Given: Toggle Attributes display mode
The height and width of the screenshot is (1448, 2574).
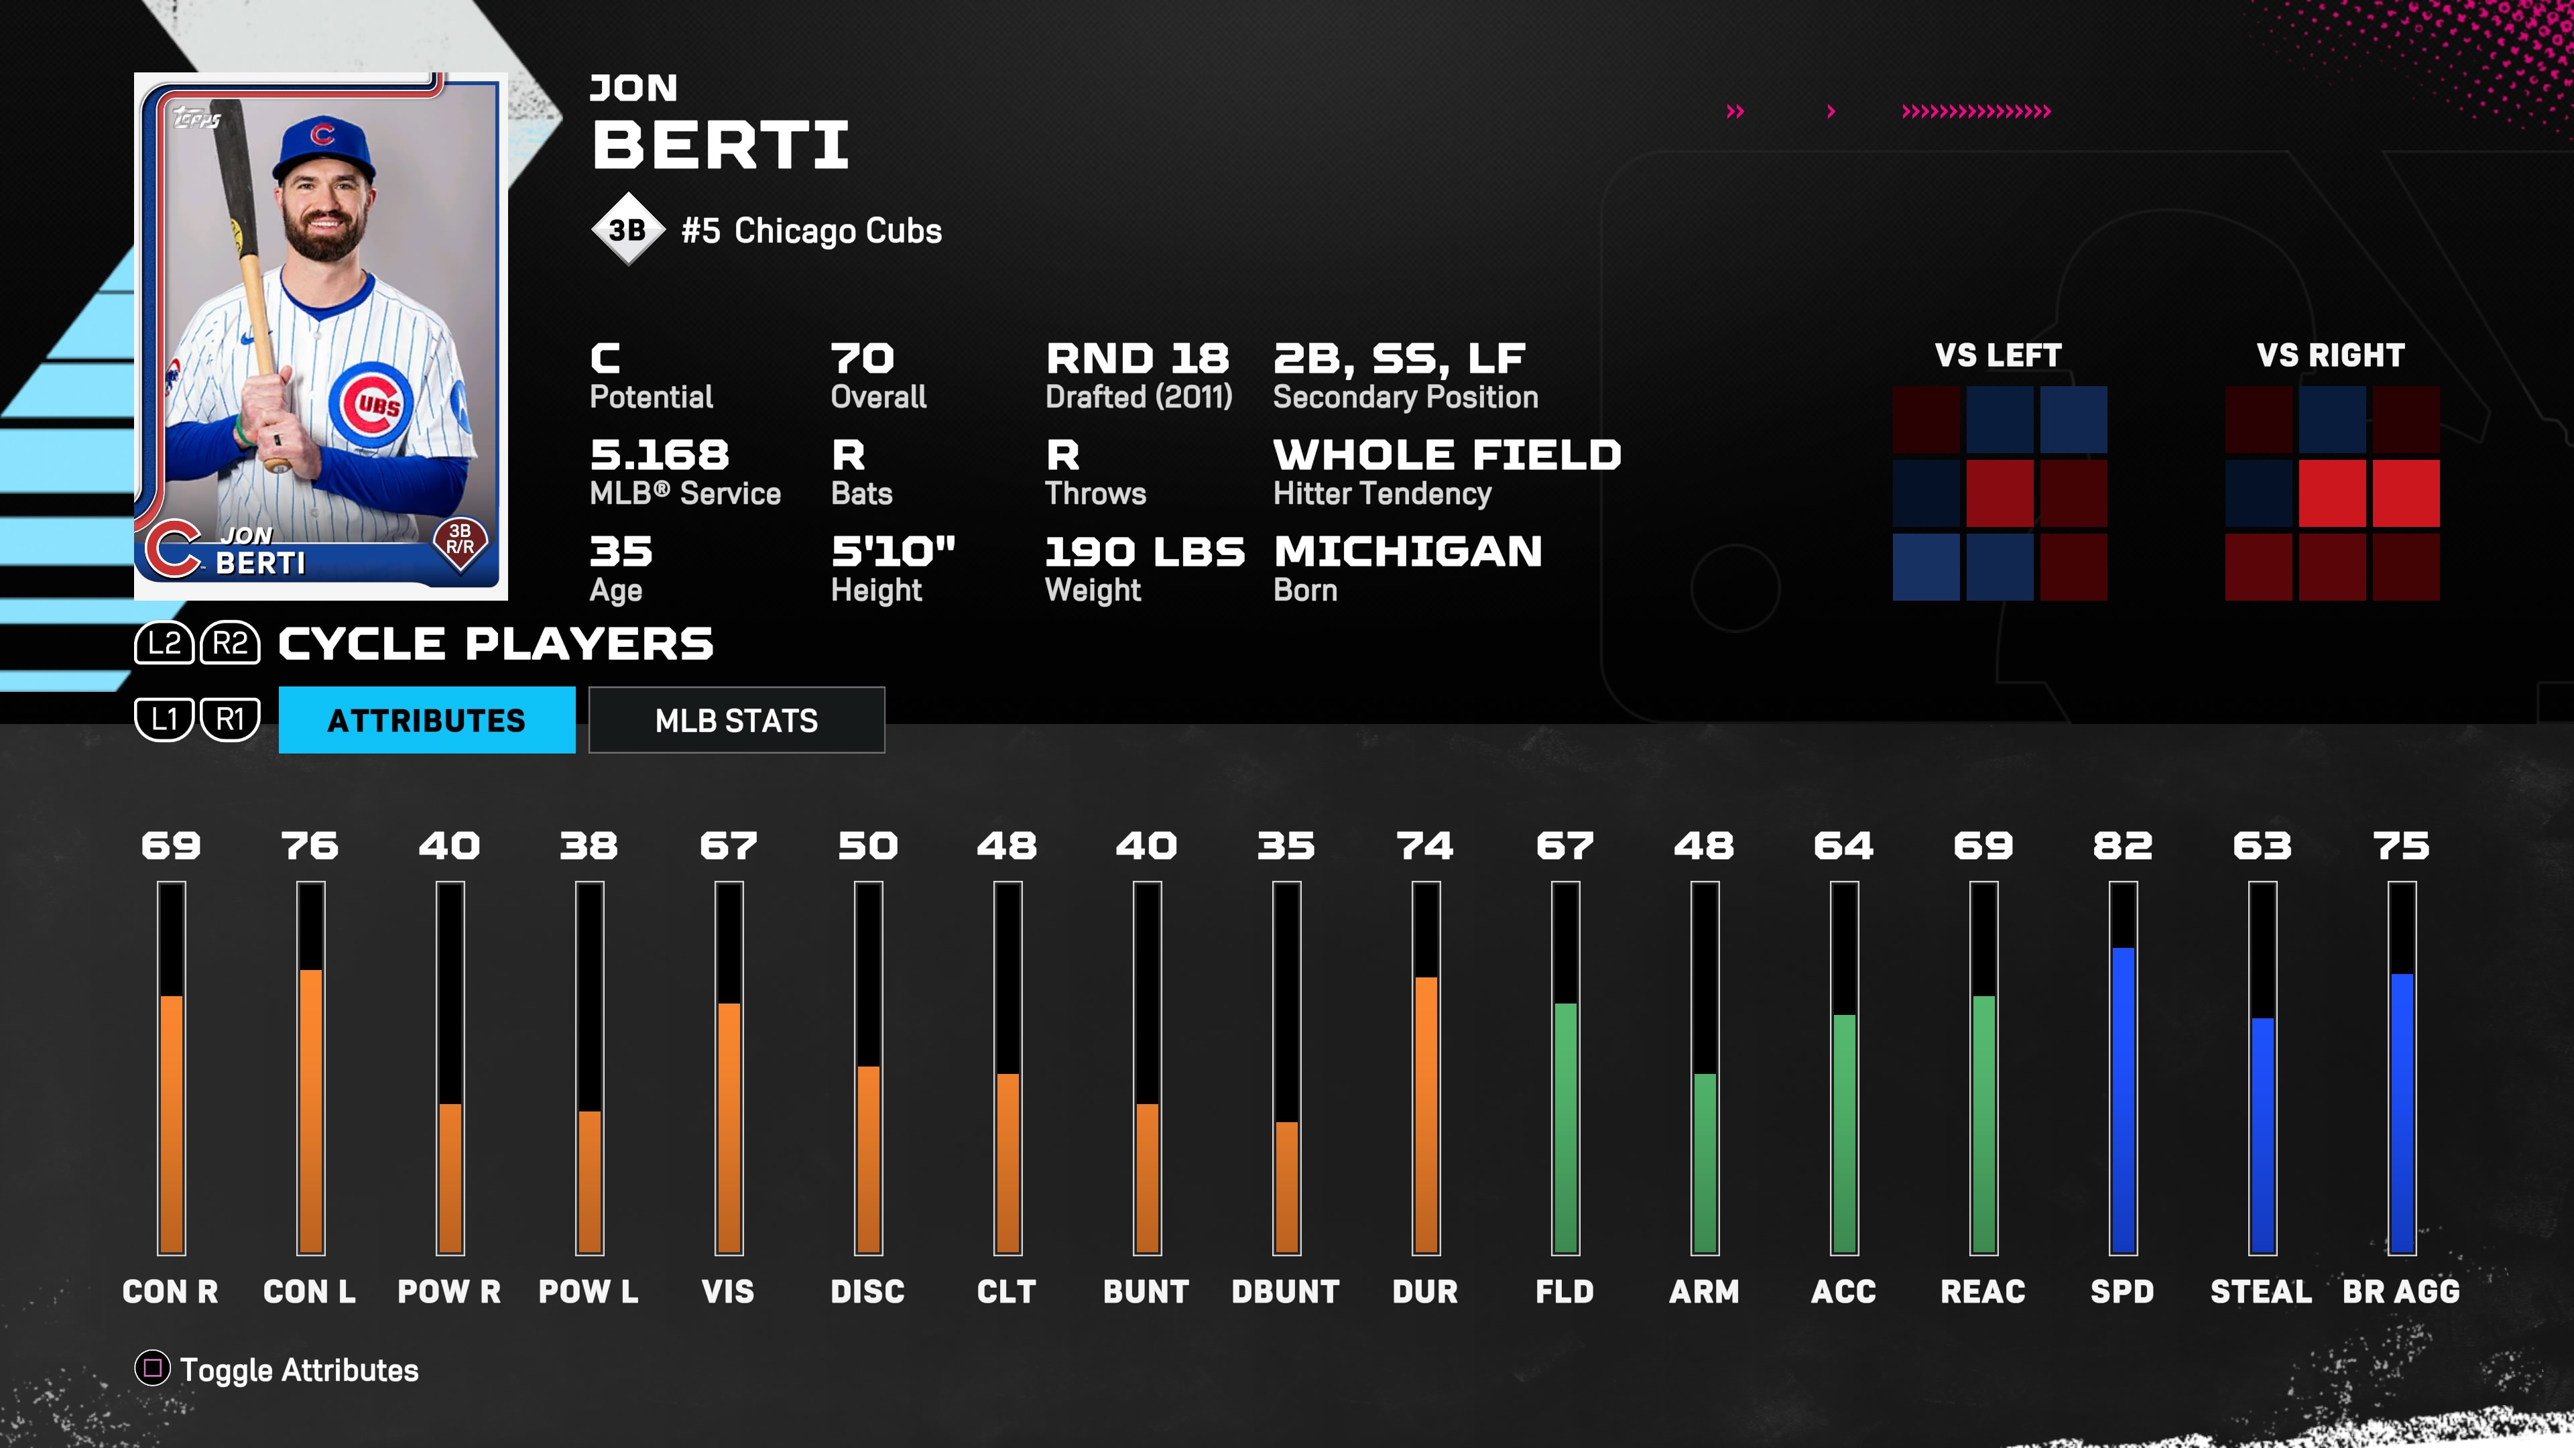Looking at the screenshot, I should coord(299,1369).
